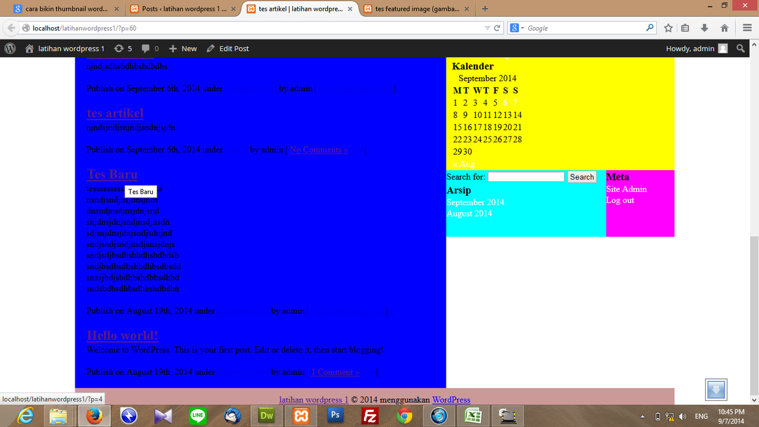Click the Log out meta link

tap(620, 200)
